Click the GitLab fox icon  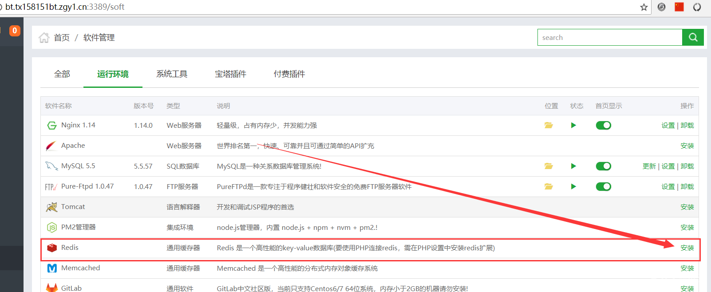[52, 288]
